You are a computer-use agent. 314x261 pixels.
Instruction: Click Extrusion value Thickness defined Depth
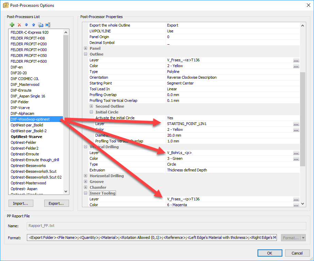click(x=187, y=170)
